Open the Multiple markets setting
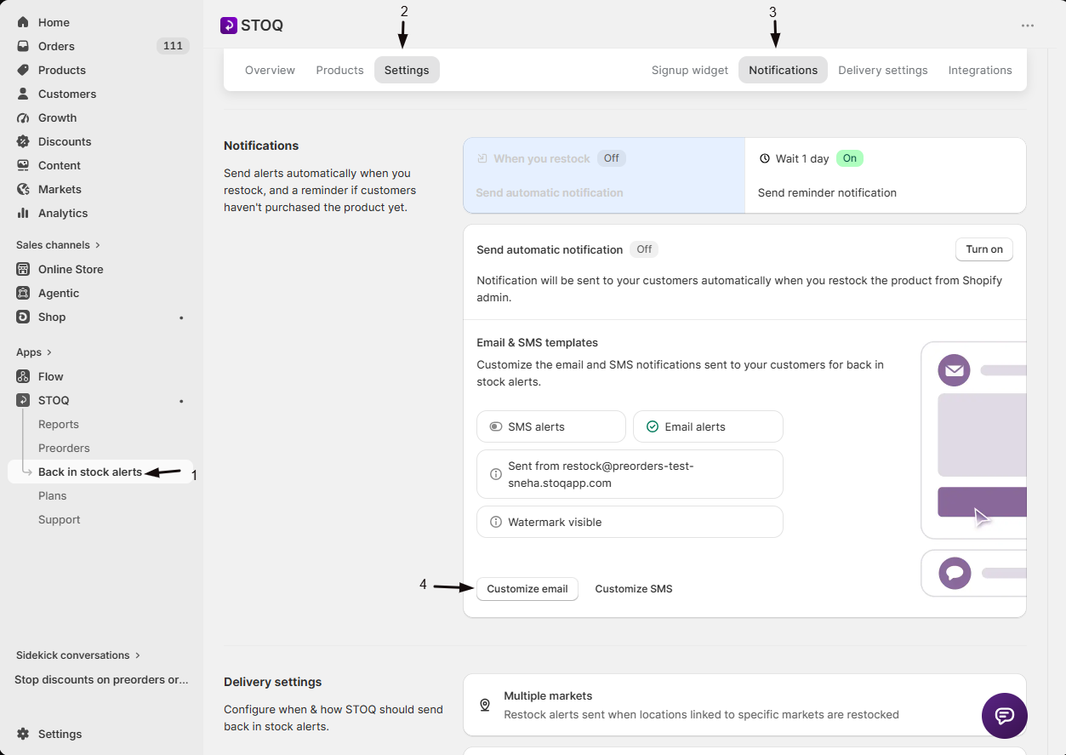The height and width of the screenshot is (755, 1066). tap(744, 705)
